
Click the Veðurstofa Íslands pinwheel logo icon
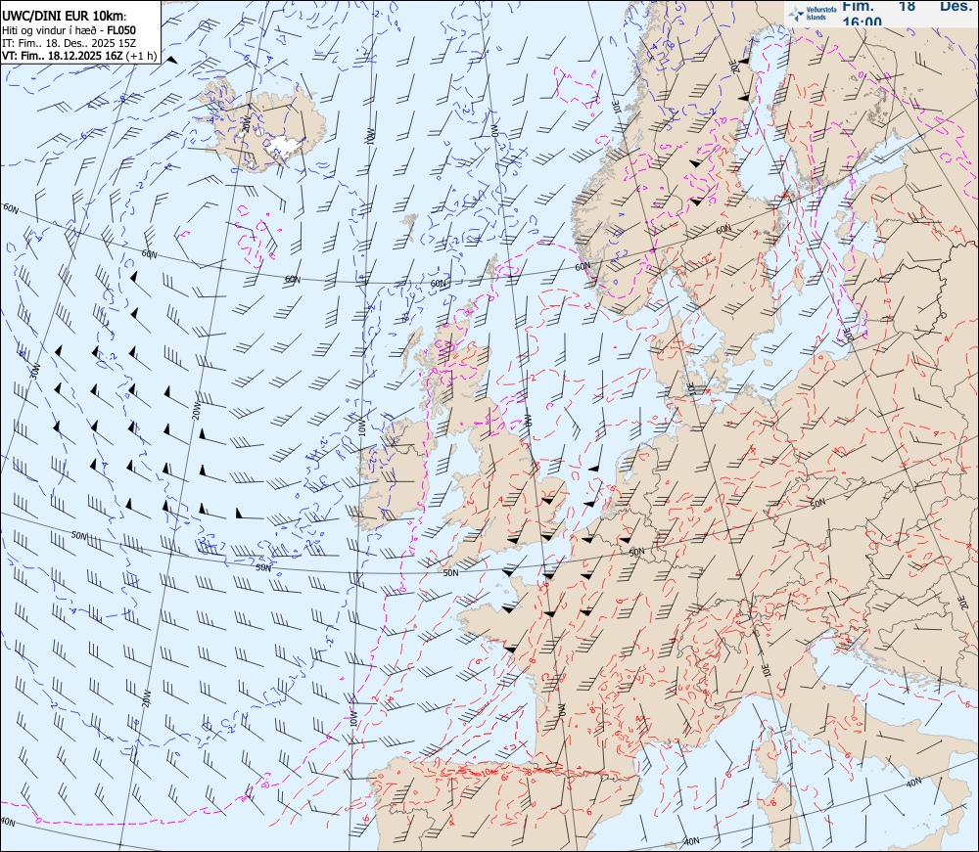796,14
